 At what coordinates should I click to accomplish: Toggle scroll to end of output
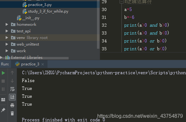[x=12, y=97]
